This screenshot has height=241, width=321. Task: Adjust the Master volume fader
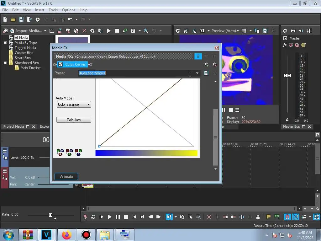(287, 76)
